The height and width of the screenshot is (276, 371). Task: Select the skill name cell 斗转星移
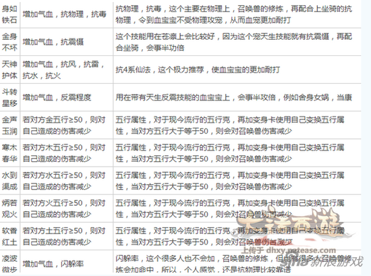[9, 97]
